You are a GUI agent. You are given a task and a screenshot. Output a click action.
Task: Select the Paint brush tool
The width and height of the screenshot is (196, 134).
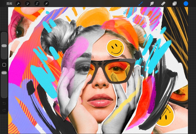[x=141, y=4]
